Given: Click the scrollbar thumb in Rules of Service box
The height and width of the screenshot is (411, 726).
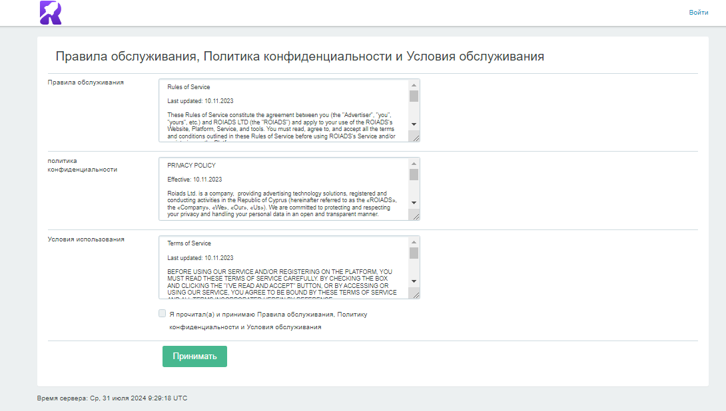Looking at the screenshot, I should [414, 96].
